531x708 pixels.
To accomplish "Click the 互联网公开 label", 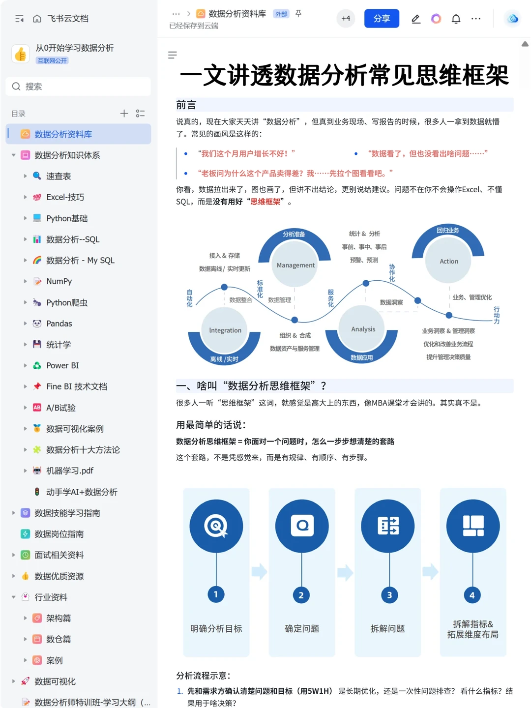I will pos(52,60).
